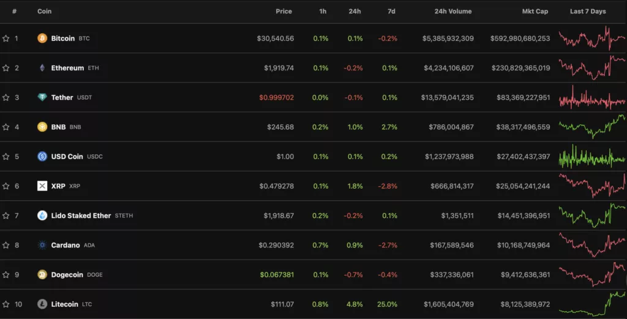
Task: Sort by the Price column header
Action: (x=283, y=11)
